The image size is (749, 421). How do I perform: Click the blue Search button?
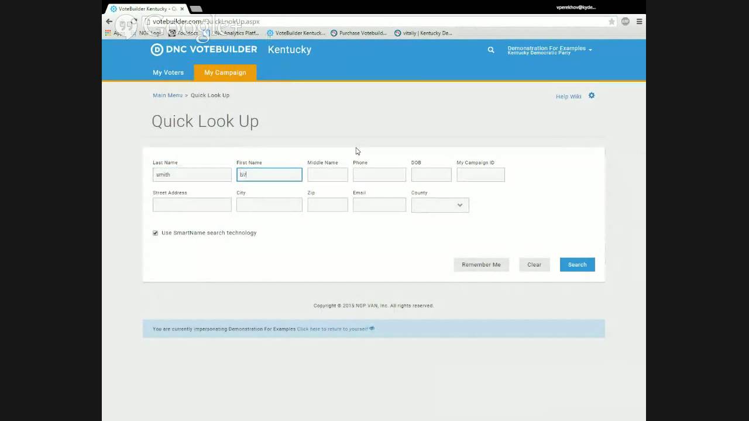click(577, 264)
